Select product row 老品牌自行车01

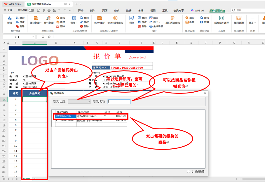(x=91, y=116)
